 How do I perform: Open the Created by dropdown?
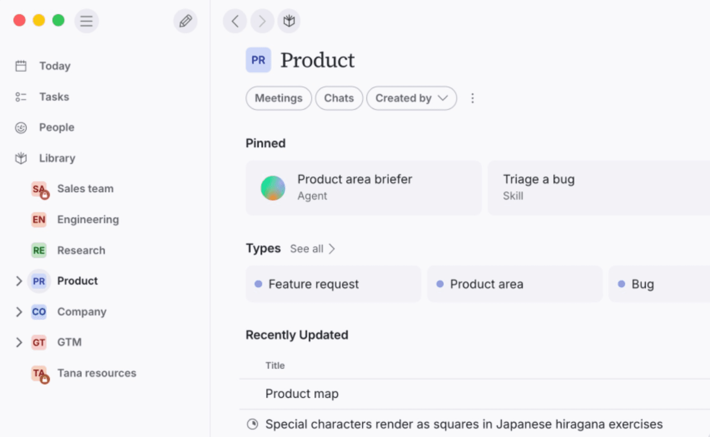[x=412, y=98]
